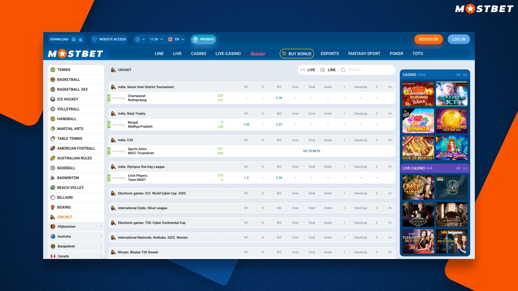The width and height of the screenshot is (518, 291).
Task: Choose the American Football icon
Action: coord(53,148)
